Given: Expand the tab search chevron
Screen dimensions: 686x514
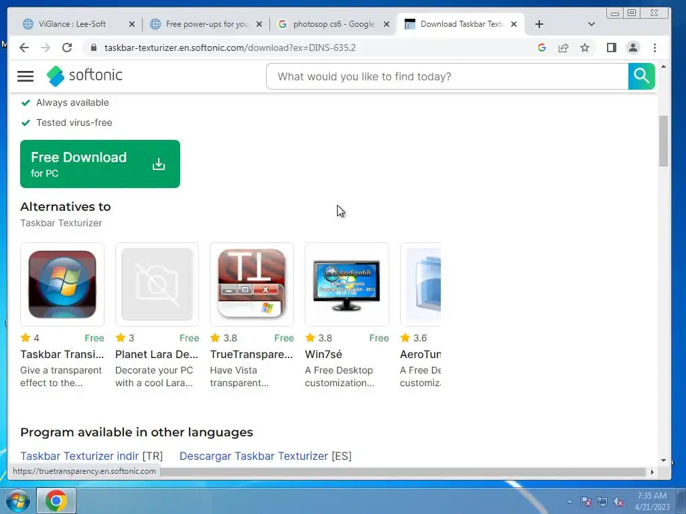Looking at the screenshot, I should tap(592, 24).
